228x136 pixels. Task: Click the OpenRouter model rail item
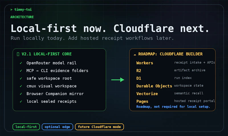pyautogui.click(x=51, y=63)
